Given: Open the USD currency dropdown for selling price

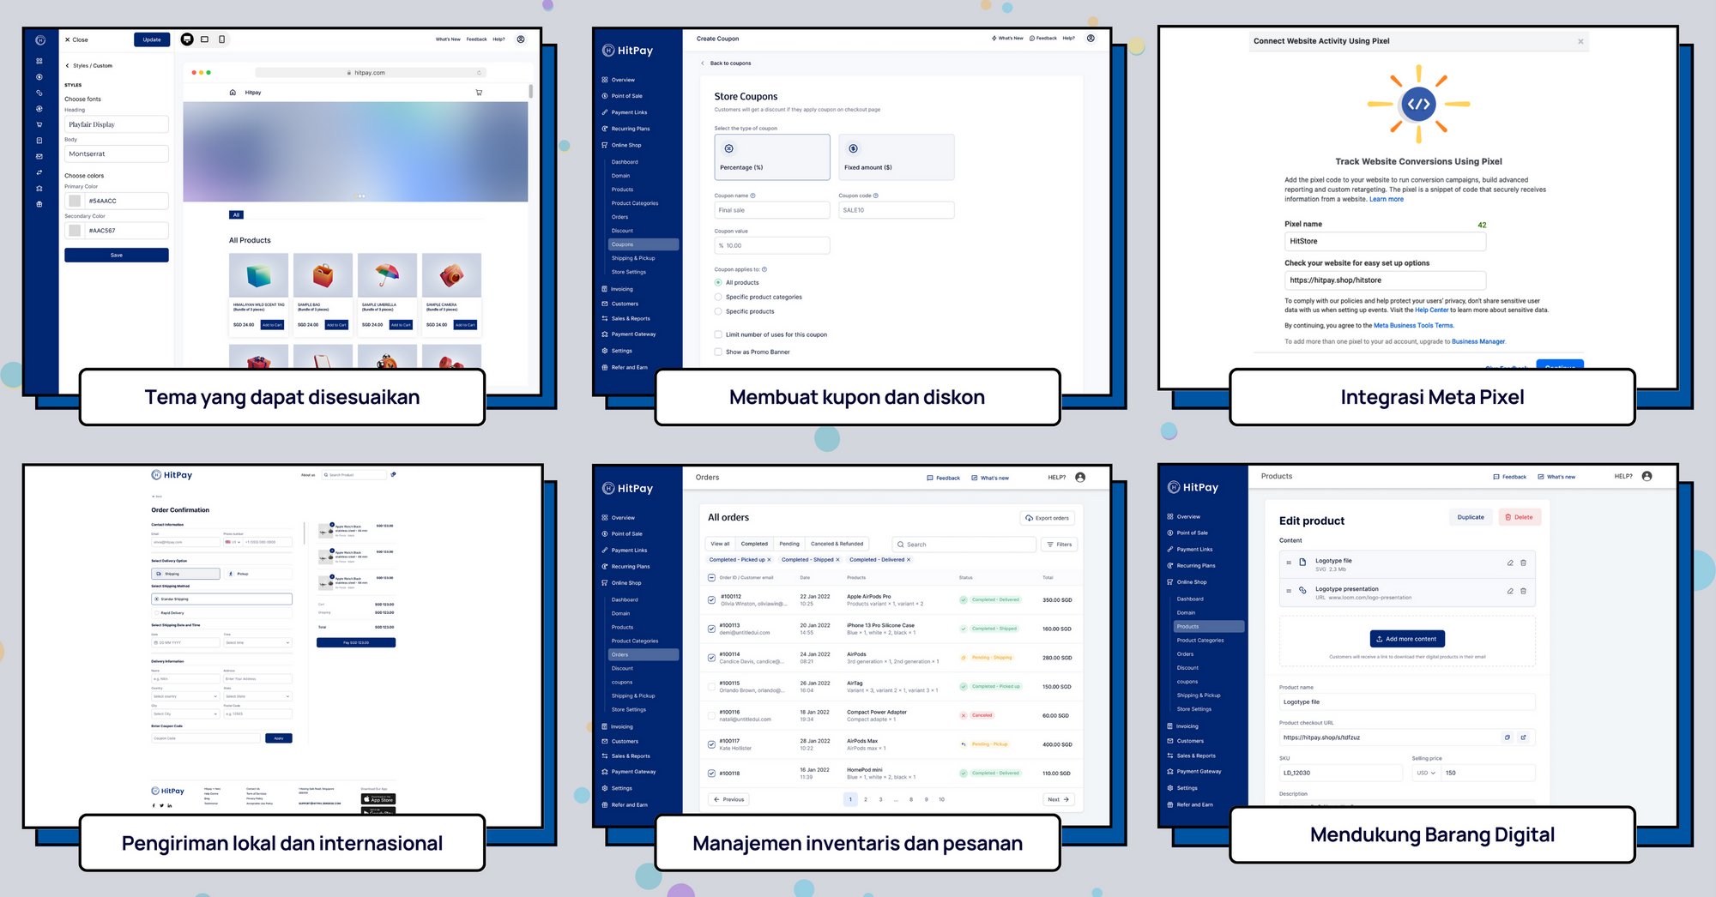Looking at the screenshot, I should (x=1426, y=774).
